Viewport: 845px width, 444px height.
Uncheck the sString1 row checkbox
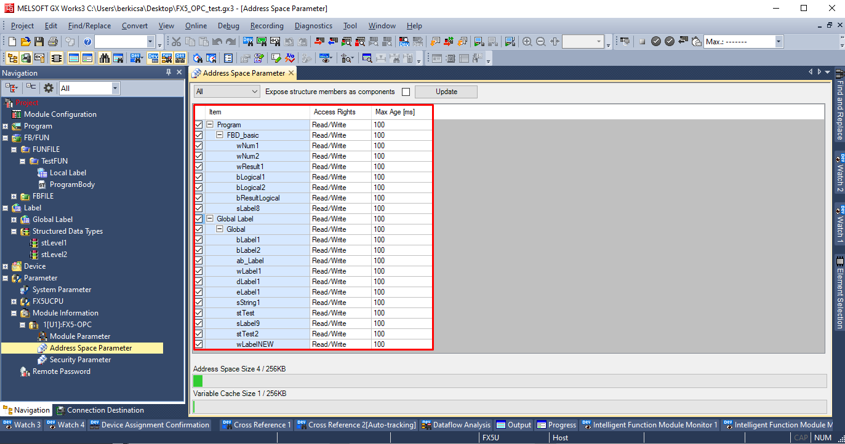[x=199, y=303]
